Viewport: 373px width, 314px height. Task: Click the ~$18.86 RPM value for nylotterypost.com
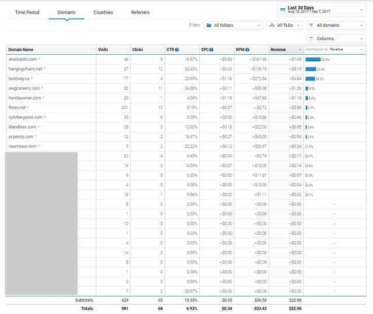click(259, 117)
